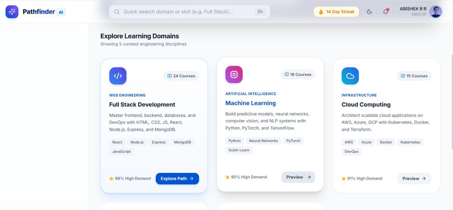Image resolution: width=453 pixels, height=210 pixels.
Task: Click the WEB ENGINEERING category label
Action: tap(128, 95)
